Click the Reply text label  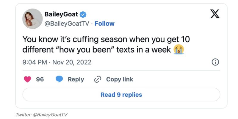(x=76, y=79)
